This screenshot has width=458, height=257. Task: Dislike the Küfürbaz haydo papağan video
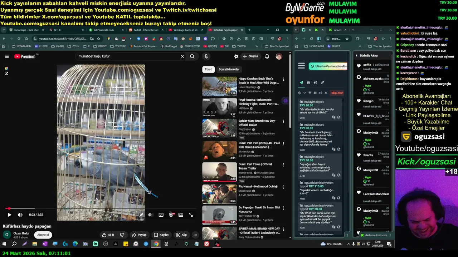pyautogui.click(x=122, y=235)
